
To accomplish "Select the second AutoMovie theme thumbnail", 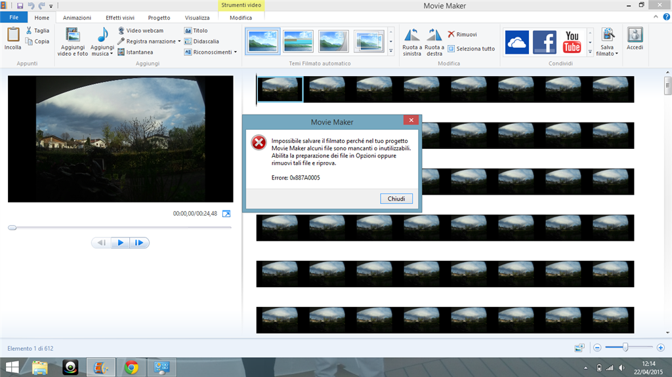I will pos(299,41).
